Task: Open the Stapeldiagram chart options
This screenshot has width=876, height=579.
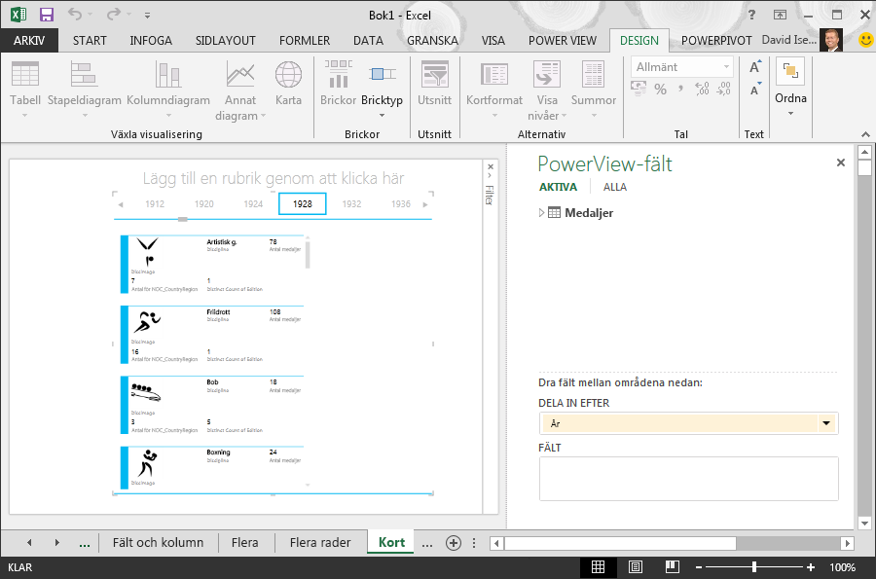Action: tap(85, 89)
